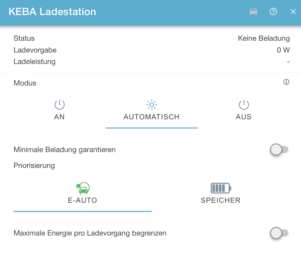Click the Priorisierung section label

(x=34, y=165)
